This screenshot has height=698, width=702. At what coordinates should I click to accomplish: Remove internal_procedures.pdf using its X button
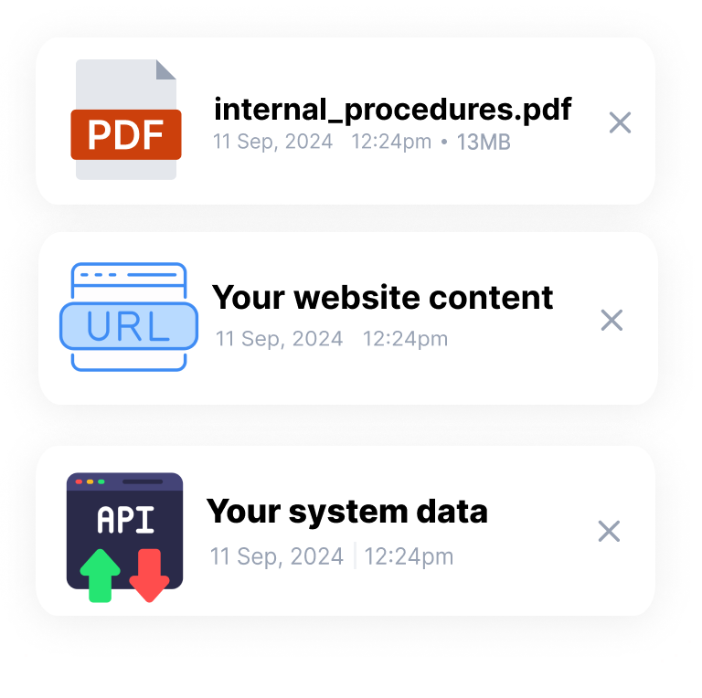coord(620,122)
